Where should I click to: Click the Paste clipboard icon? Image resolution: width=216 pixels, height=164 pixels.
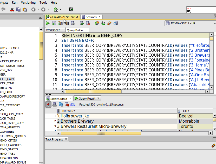[25, 10]
